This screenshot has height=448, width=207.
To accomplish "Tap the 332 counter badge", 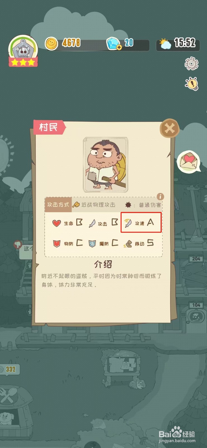I will click(9, 369).
